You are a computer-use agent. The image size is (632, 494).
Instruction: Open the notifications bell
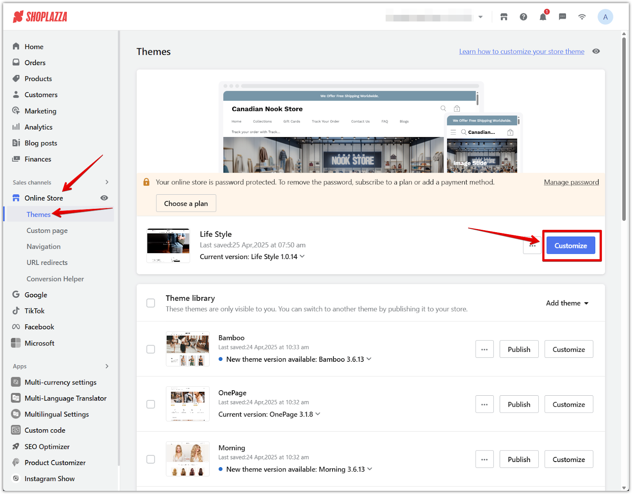543,17
